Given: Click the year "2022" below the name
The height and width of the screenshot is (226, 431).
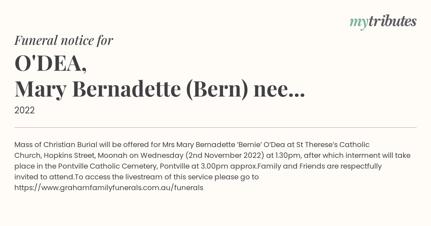Looking at the screenshot, I should point(24,110).
